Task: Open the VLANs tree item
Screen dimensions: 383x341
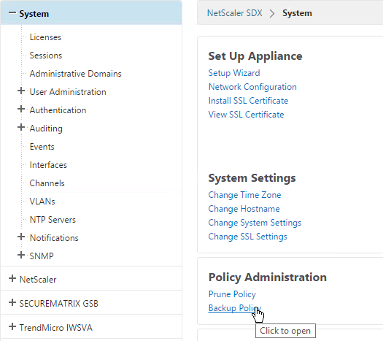Action: 42,202
